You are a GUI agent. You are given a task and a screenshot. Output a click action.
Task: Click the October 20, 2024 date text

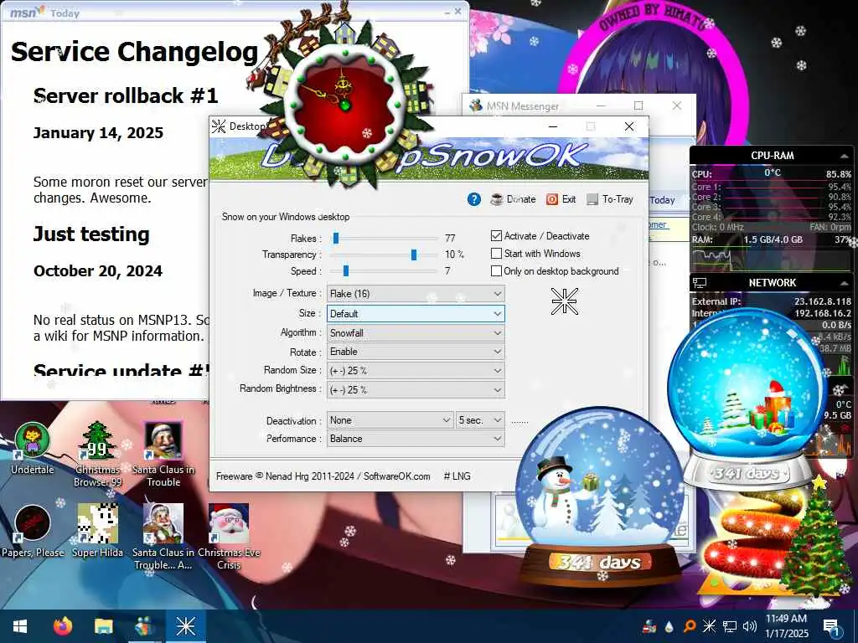coord(98,271)
